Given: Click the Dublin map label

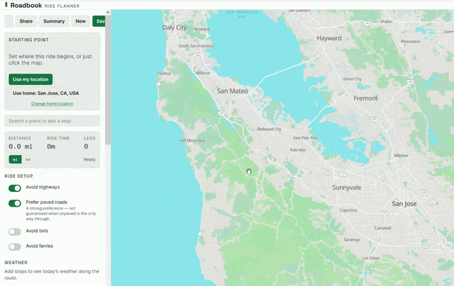Looking at the screenshot, I should point(387,21).
